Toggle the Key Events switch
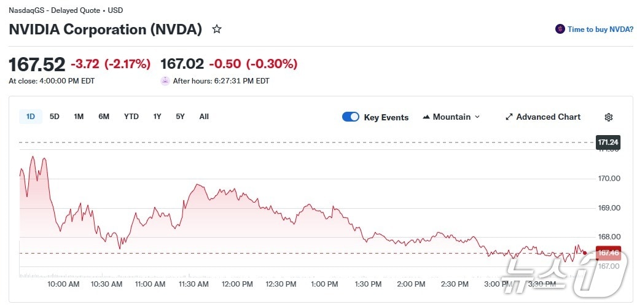637x307 pixels. point(351,117)
